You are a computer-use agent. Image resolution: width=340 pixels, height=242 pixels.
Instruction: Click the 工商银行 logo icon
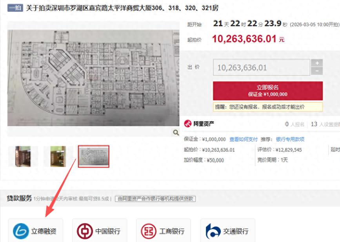[149, 231]
